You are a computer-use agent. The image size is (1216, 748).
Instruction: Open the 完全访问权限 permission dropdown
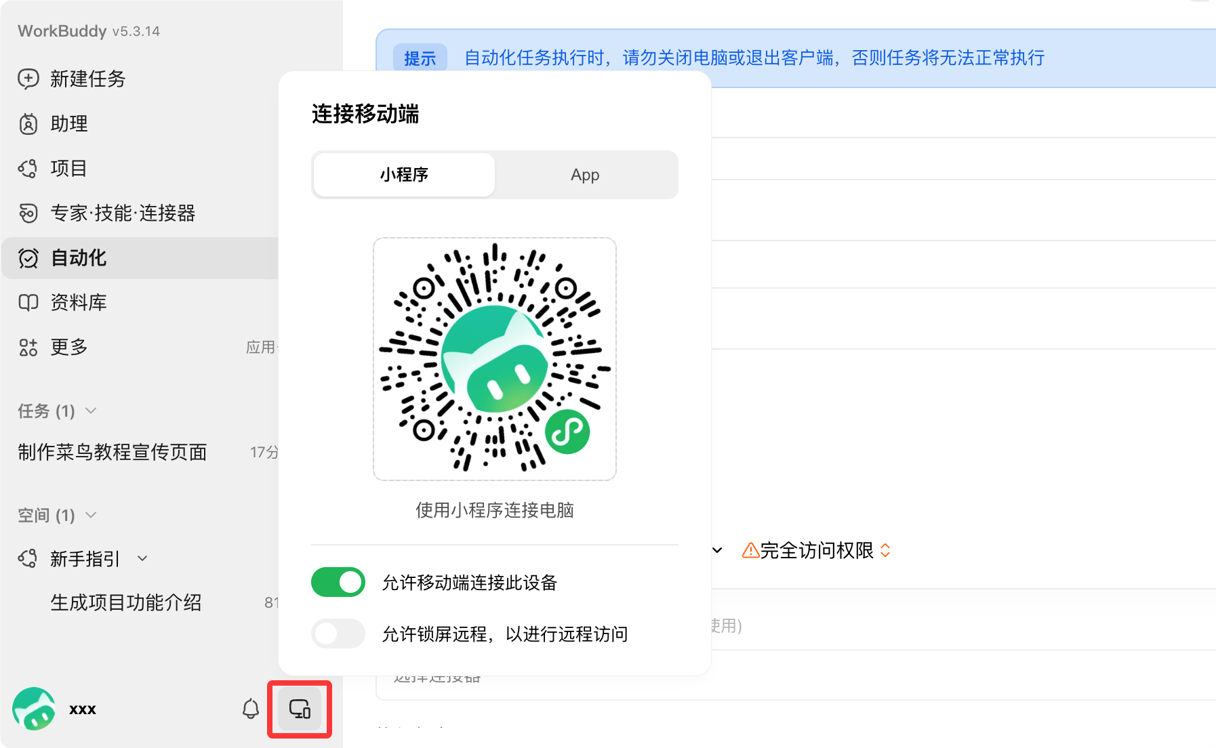pyautogui.click(x=817, y=550)
